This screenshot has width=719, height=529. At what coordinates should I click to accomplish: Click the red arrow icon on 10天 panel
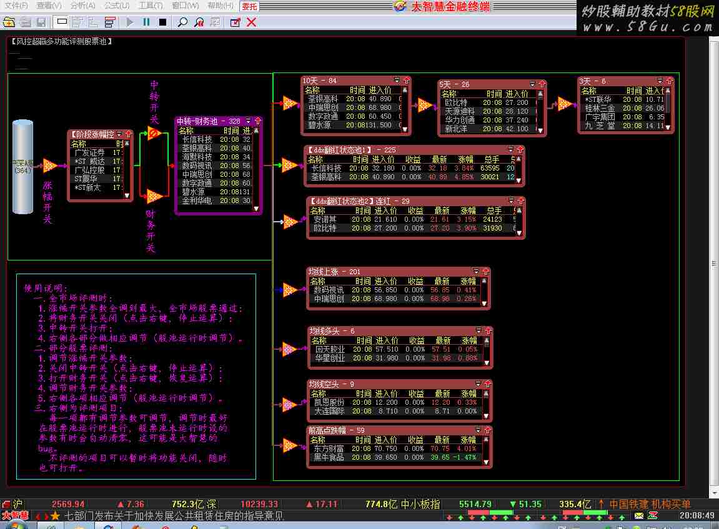[x=406, y=81]
